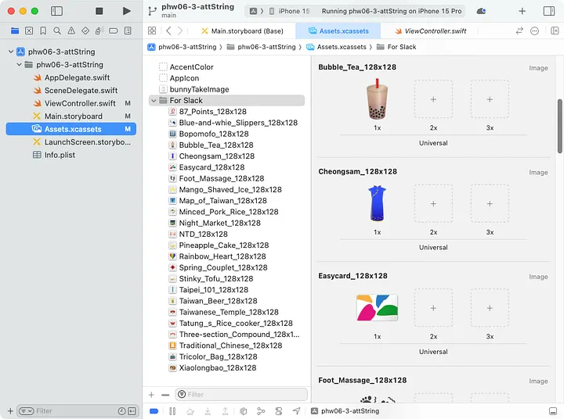Toggle source-control status filter icon
564x419 pixels.
pyautogui.click(x=132, y=411)
